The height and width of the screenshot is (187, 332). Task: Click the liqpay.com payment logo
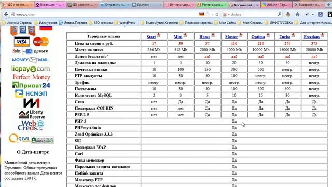tap(31, 69)
